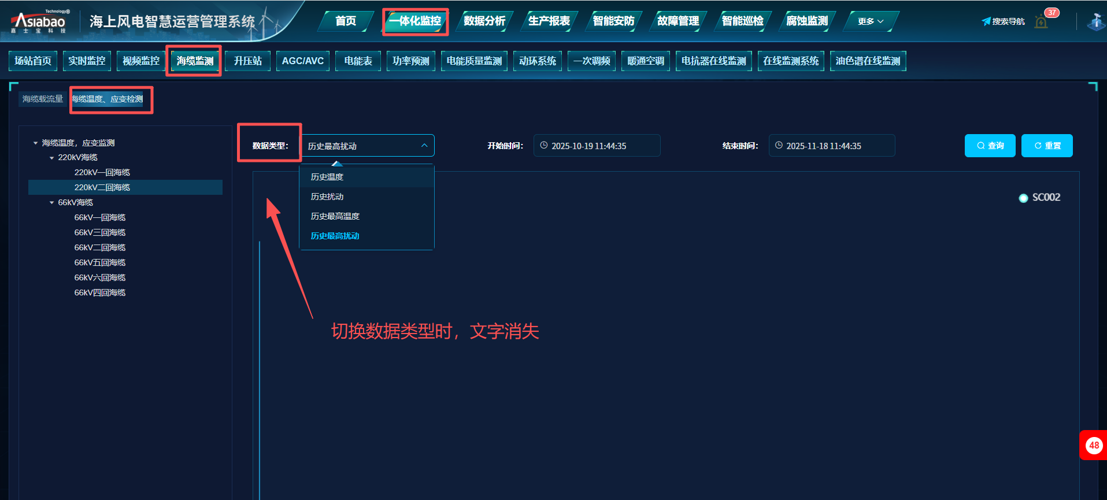
Task: Open the 更多 dropdown menu
Action: (x=871, y=21)
